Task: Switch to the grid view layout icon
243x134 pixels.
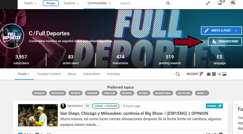Action: click(x=214, y=74)
